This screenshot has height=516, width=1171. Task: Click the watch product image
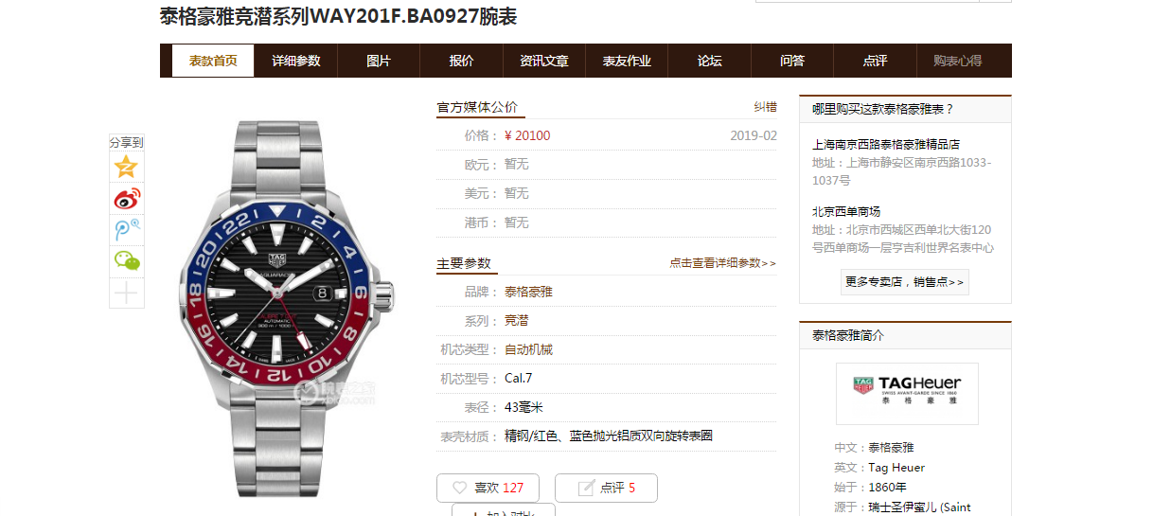click(x=287, y=308)
